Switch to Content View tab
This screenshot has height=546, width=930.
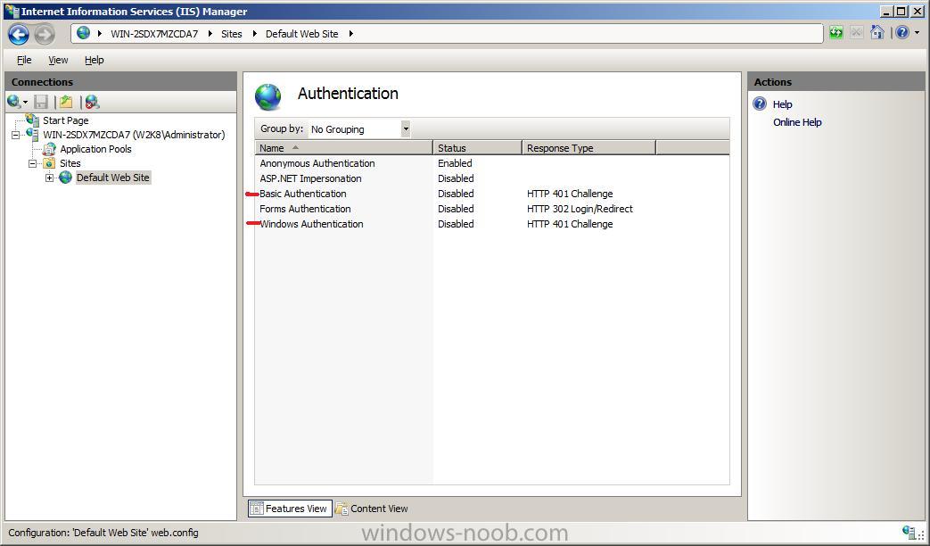coord(372,509)
